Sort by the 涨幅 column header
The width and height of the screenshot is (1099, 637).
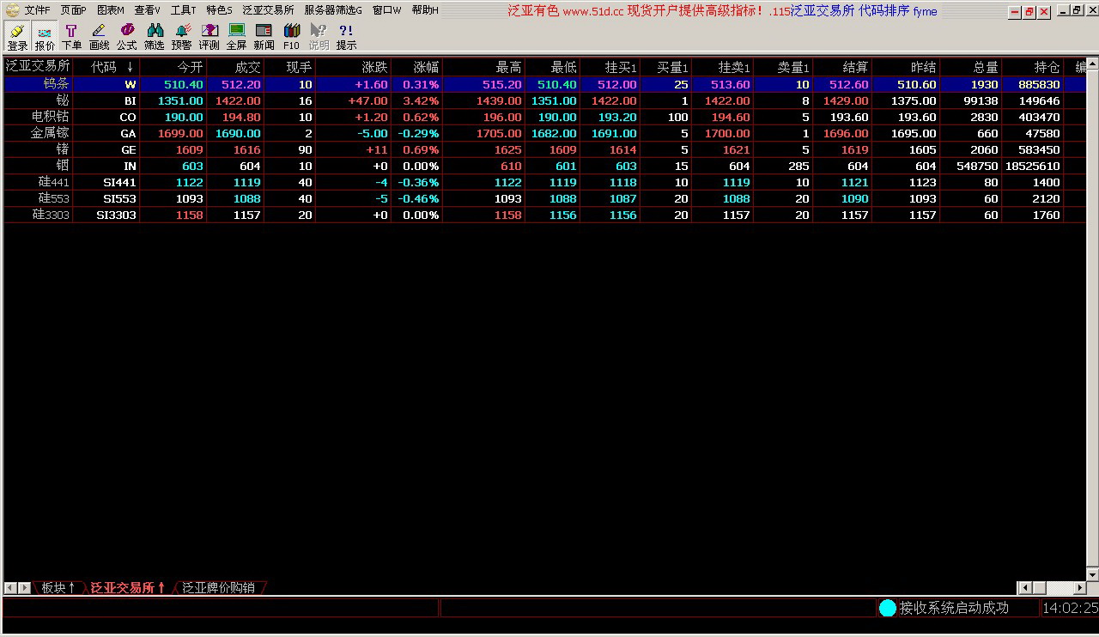[x=417, y=67]
